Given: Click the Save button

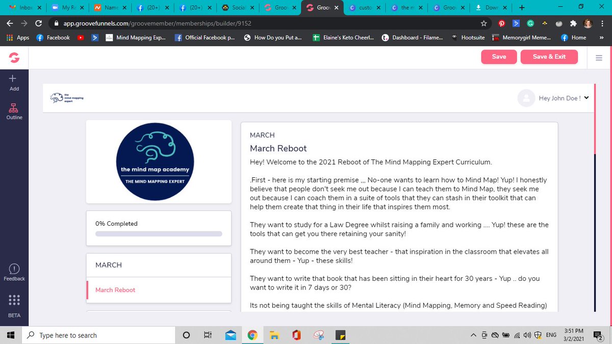Looking at the screenshot, I should tap(499, 57).
